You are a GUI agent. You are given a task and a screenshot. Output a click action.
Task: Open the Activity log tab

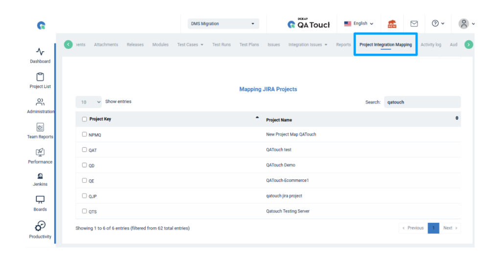[x=431, y=44]
